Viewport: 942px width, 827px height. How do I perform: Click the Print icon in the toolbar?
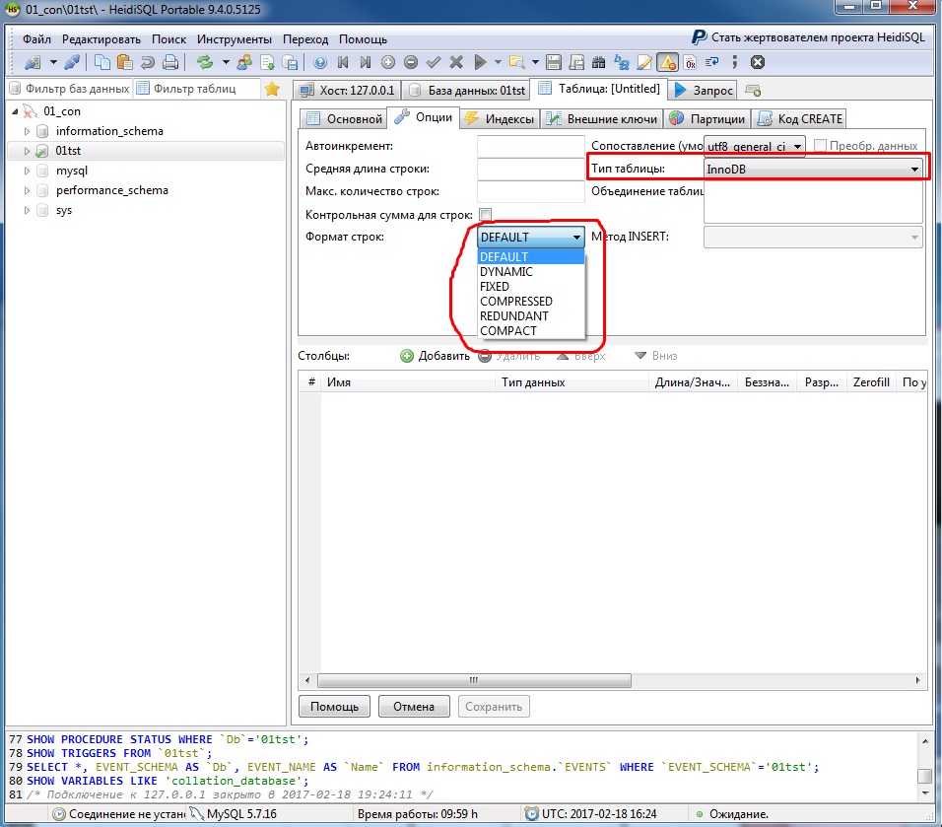(169, 62)
